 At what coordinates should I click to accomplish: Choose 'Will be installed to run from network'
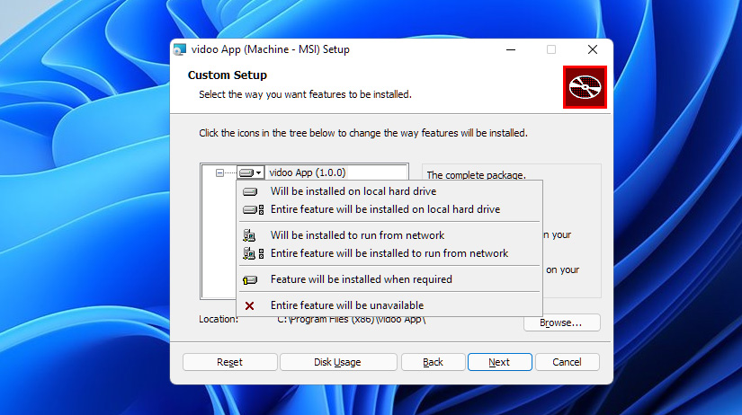click(x=389, y=235)
